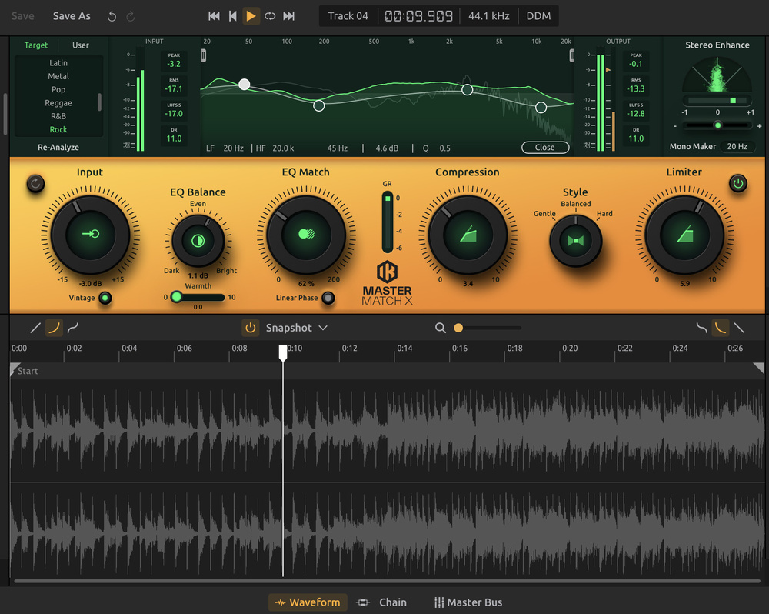Click the minus icon beside stereo slider
The width and height of the screenshot is (769, 614).
click(675, 126)
